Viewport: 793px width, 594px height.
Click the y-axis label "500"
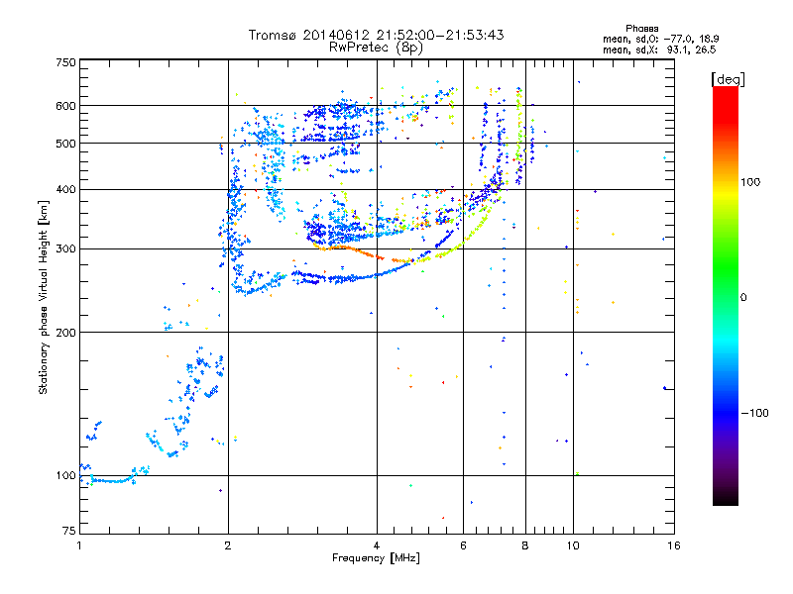click(x=65, y=144)
